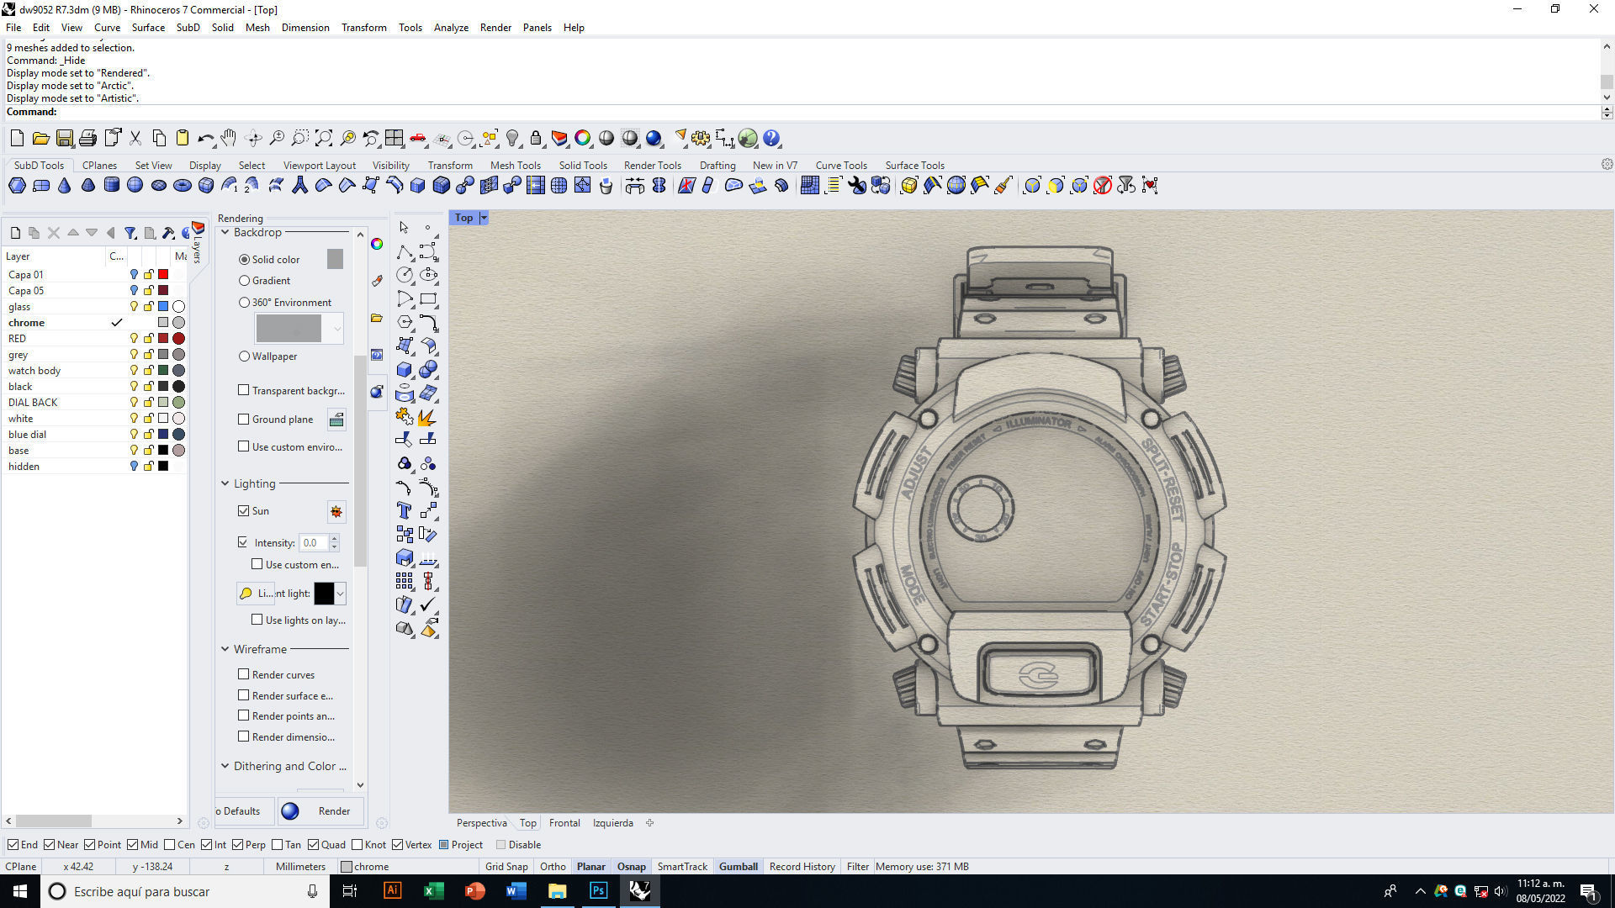Click the New file icon in toolbar

click(17, 138)
